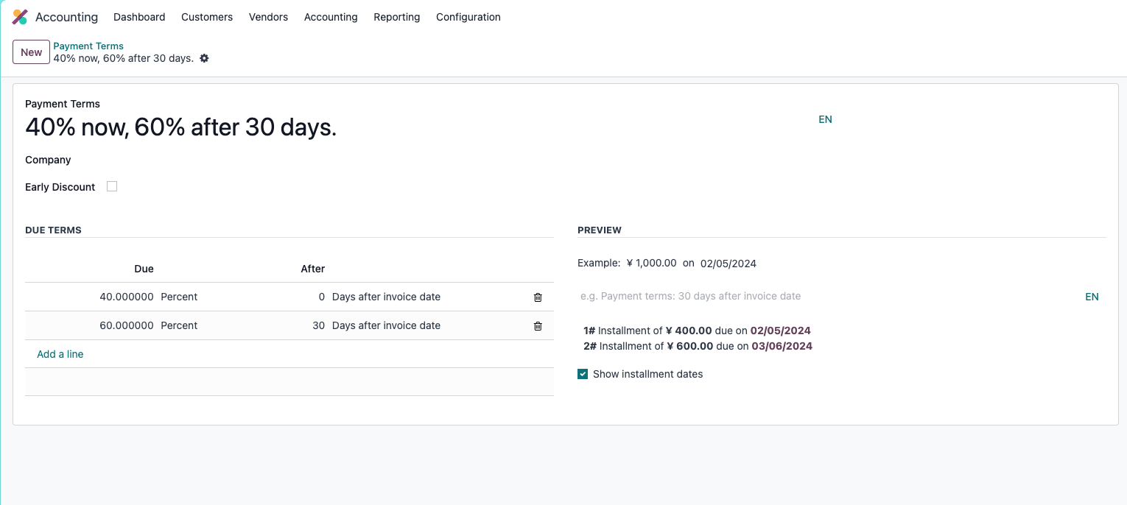Delete the 60.000000 Percent due term line

click(538, 326)
